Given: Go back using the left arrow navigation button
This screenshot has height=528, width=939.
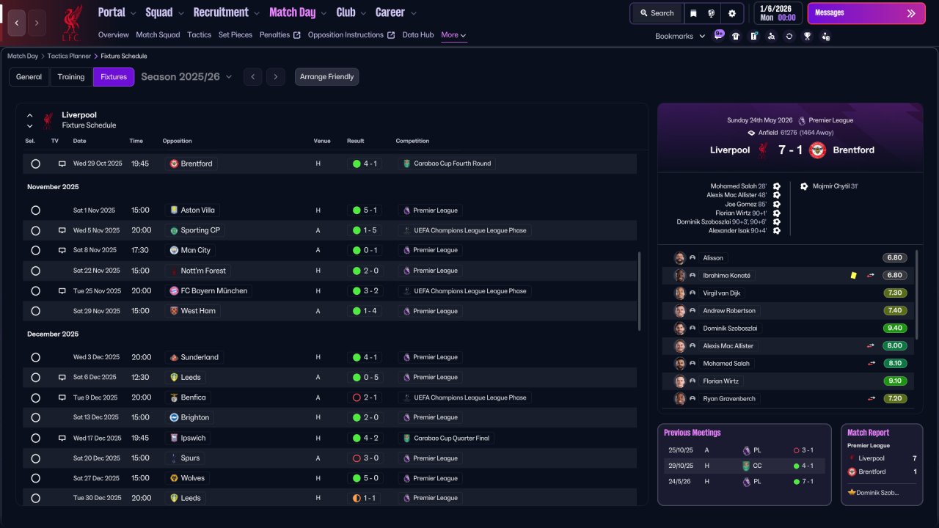Looking at the screenshot, I should pos(17,23).
